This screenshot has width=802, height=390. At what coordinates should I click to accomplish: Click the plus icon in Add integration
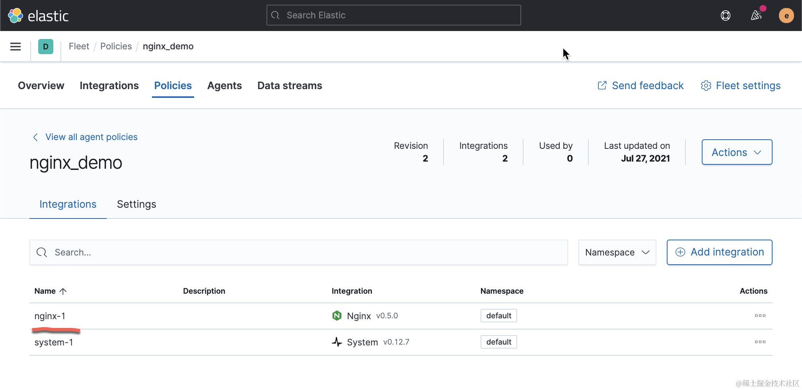[x=680, y=252]
